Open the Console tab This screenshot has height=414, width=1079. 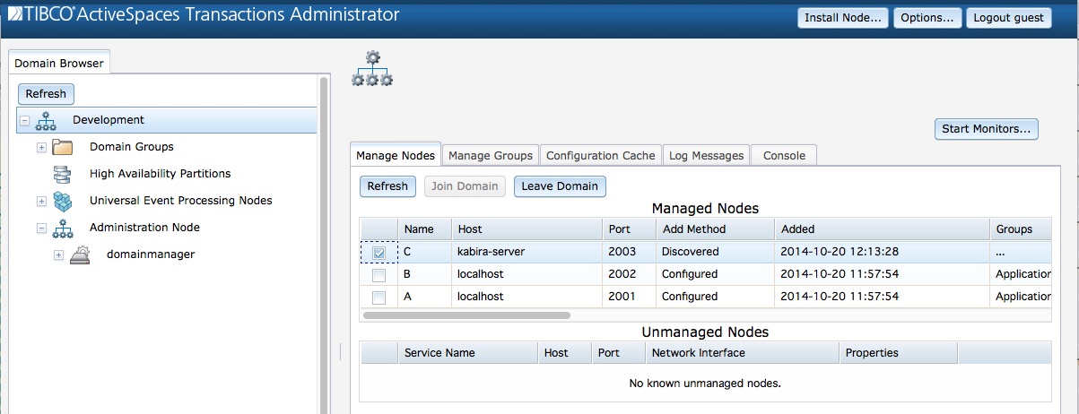coord(784,155)
